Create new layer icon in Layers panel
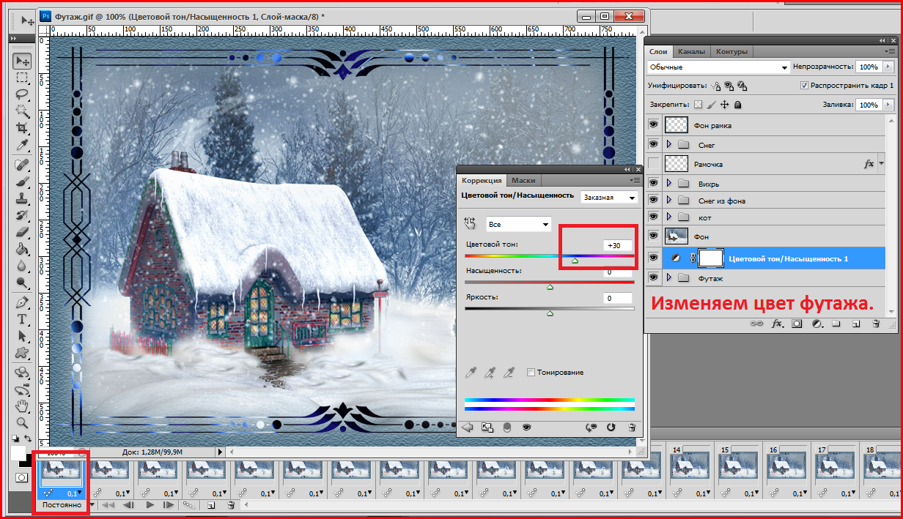 [x=856, y=323]
